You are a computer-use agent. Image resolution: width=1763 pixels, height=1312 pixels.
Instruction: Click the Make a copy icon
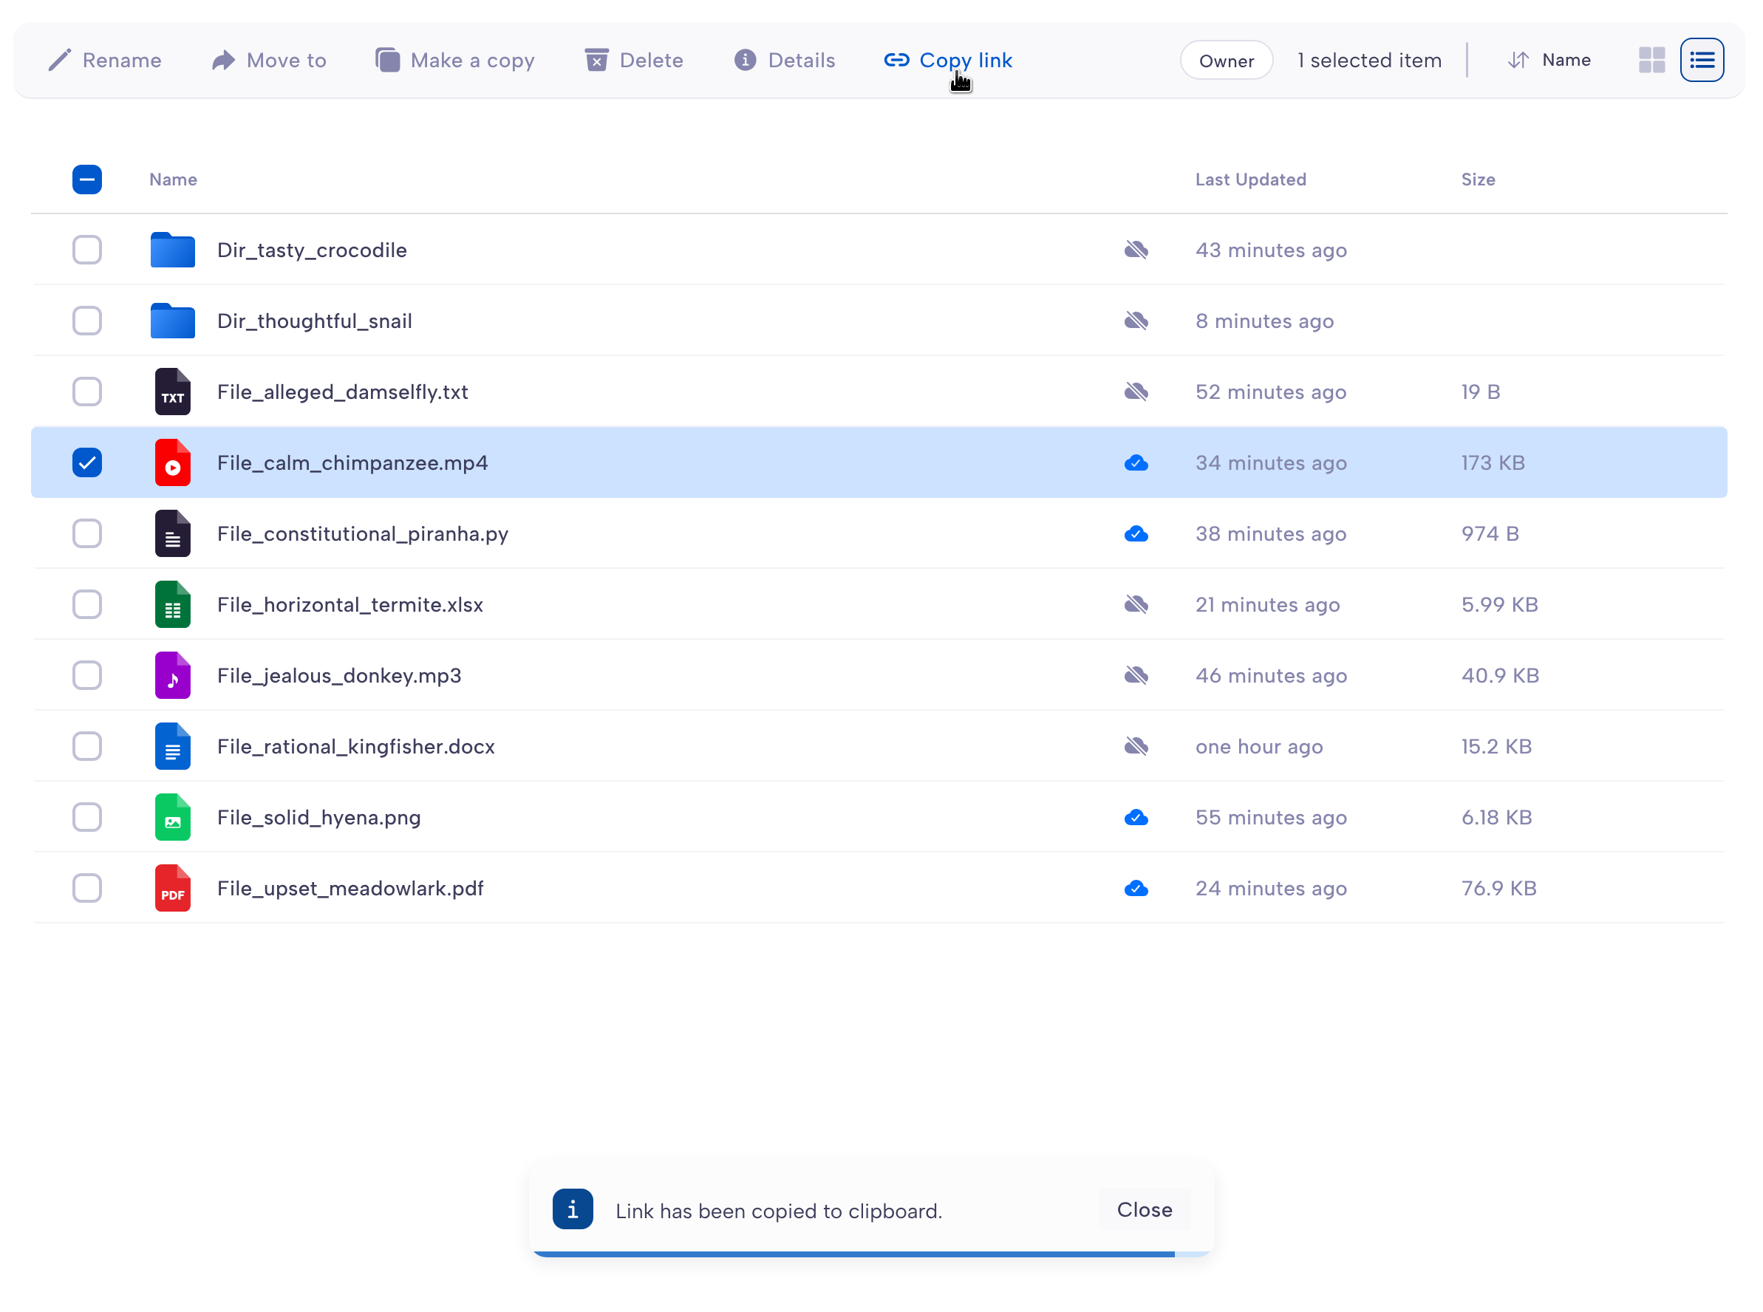click(387, 61)
